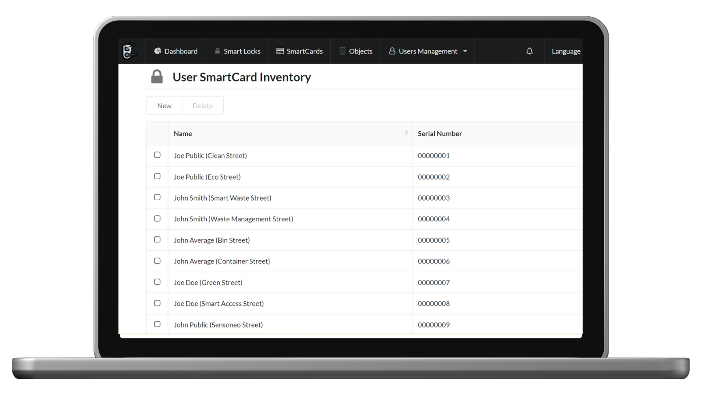Click the Serial Number column header
The height and width of the screenshot is (395, 702).
pos(440,134)
